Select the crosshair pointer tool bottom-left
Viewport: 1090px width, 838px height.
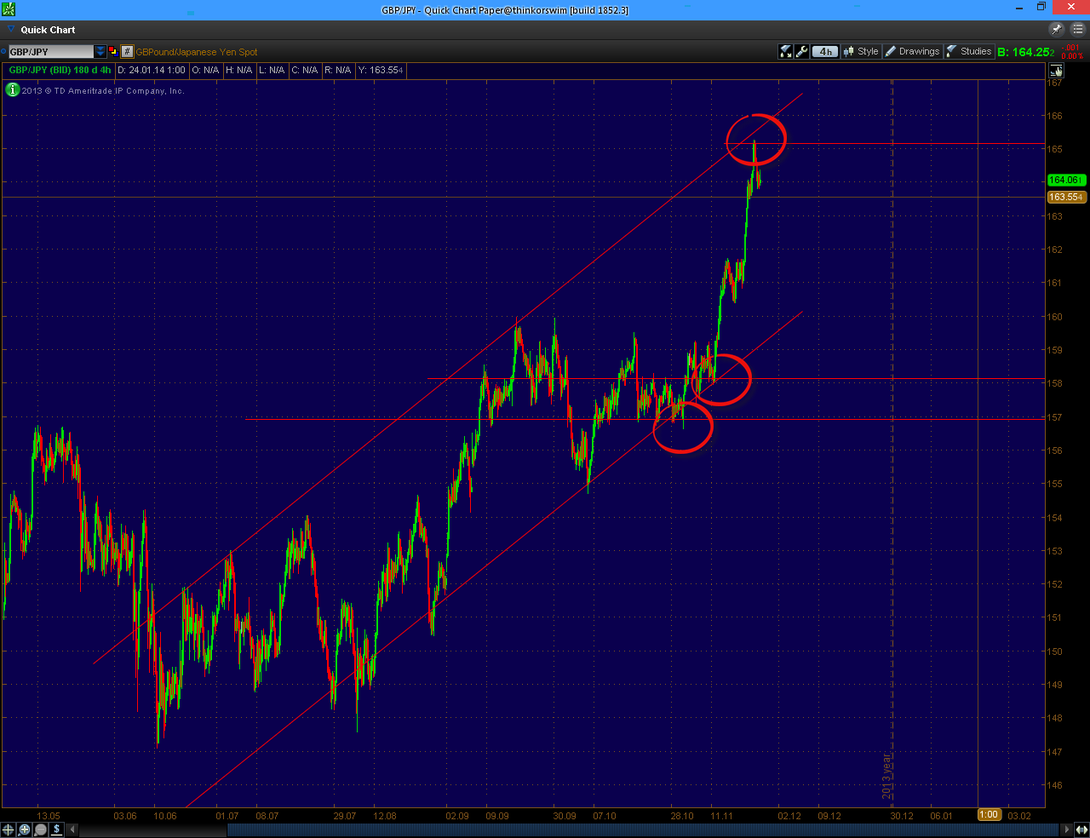pyautogui.click(x=8, y=829)
